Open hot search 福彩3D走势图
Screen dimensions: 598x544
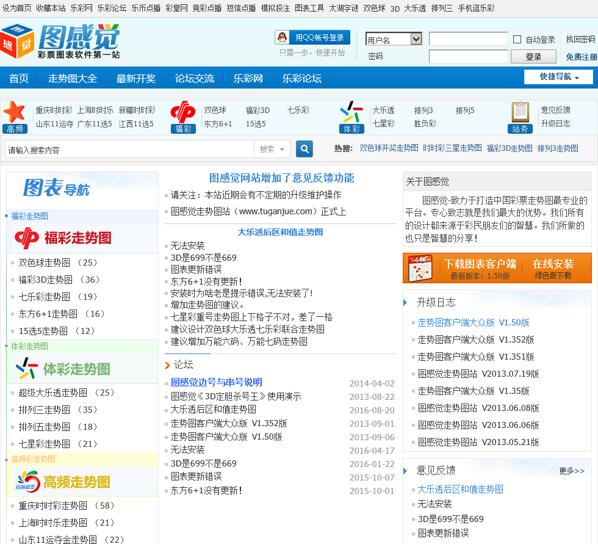[509, 148]
